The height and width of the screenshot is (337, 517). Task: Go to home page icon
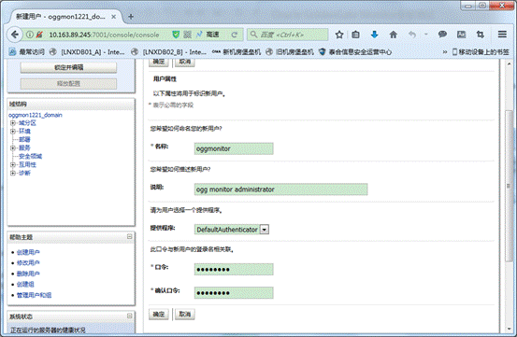point(393,35)
